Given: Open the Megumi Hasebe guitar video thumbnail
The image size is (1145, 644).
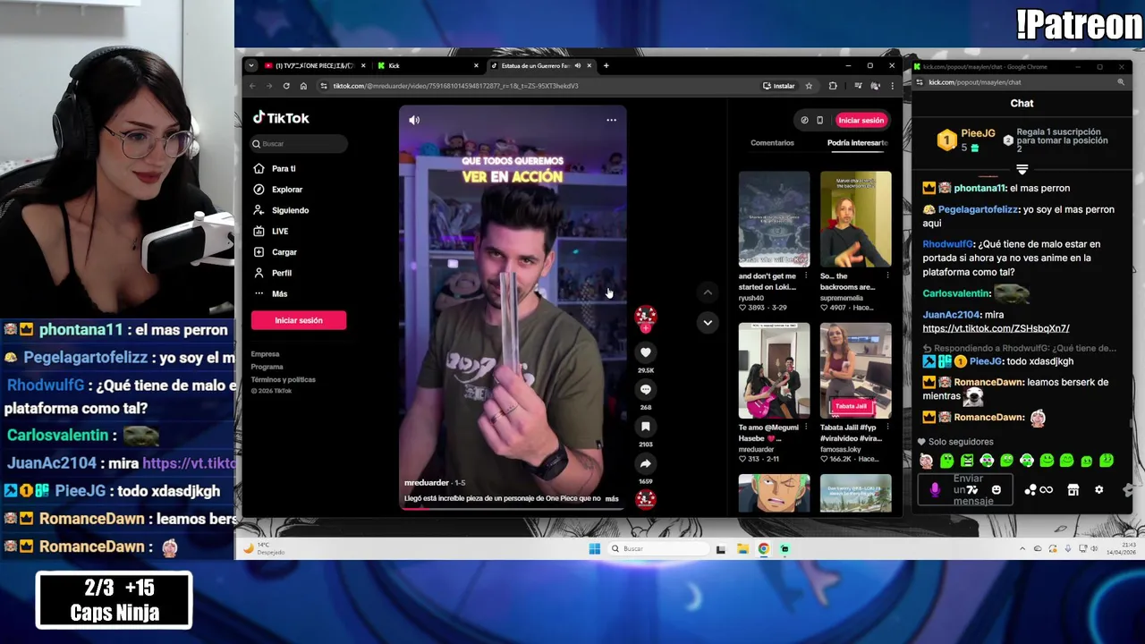Looking at the screenshot, I should click(774, 370).
